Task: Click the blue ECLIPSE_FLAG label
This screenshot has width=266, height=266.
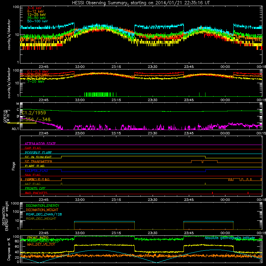Action: (36, 171)
